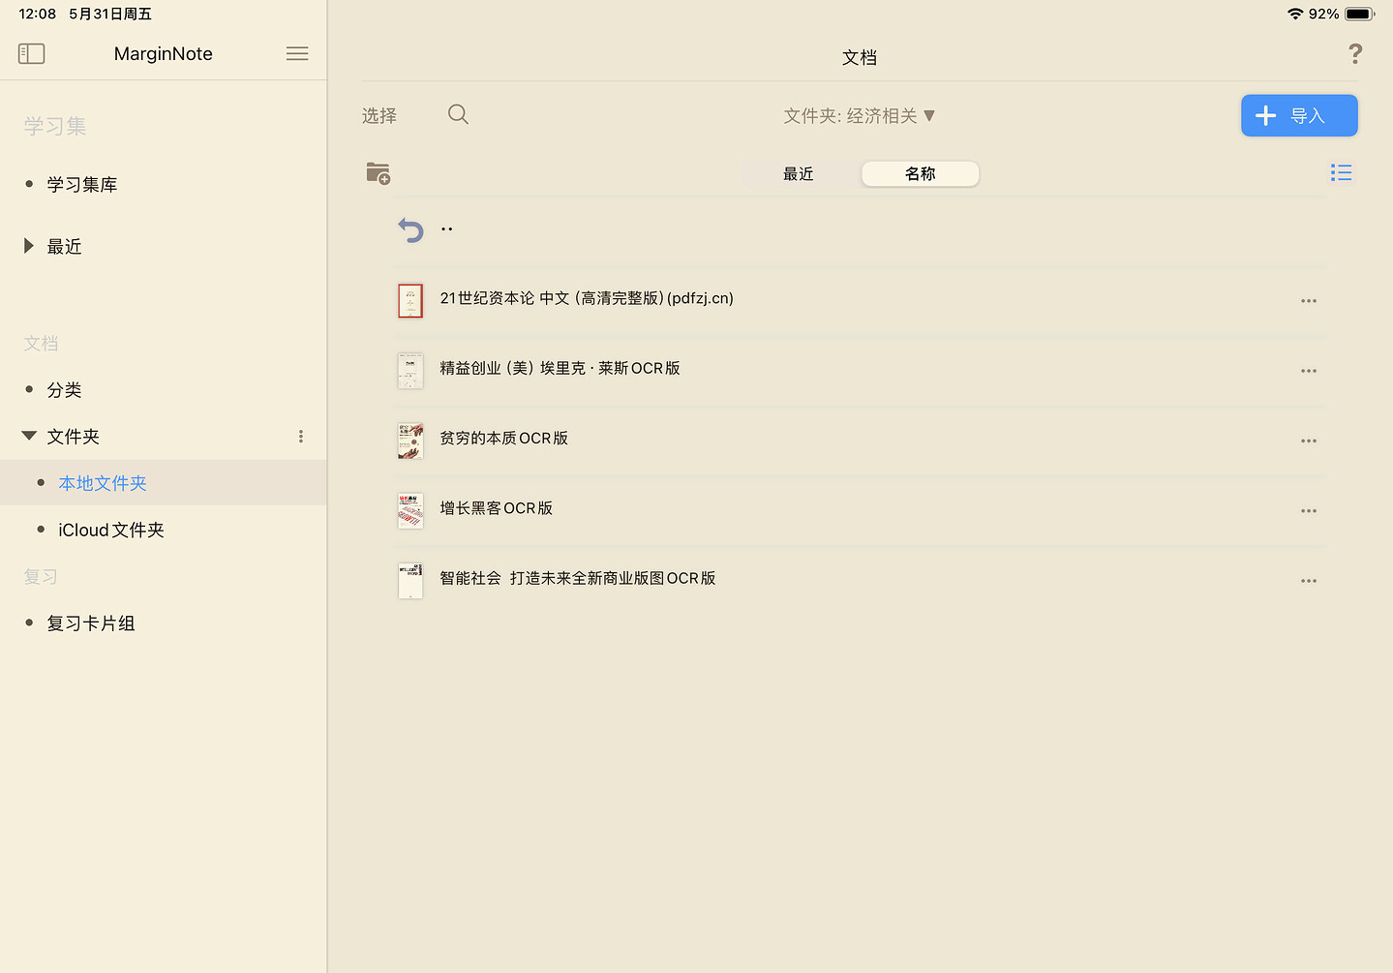Tap the 选择 button
The image size is (1393, 973).
pos(379,116)
